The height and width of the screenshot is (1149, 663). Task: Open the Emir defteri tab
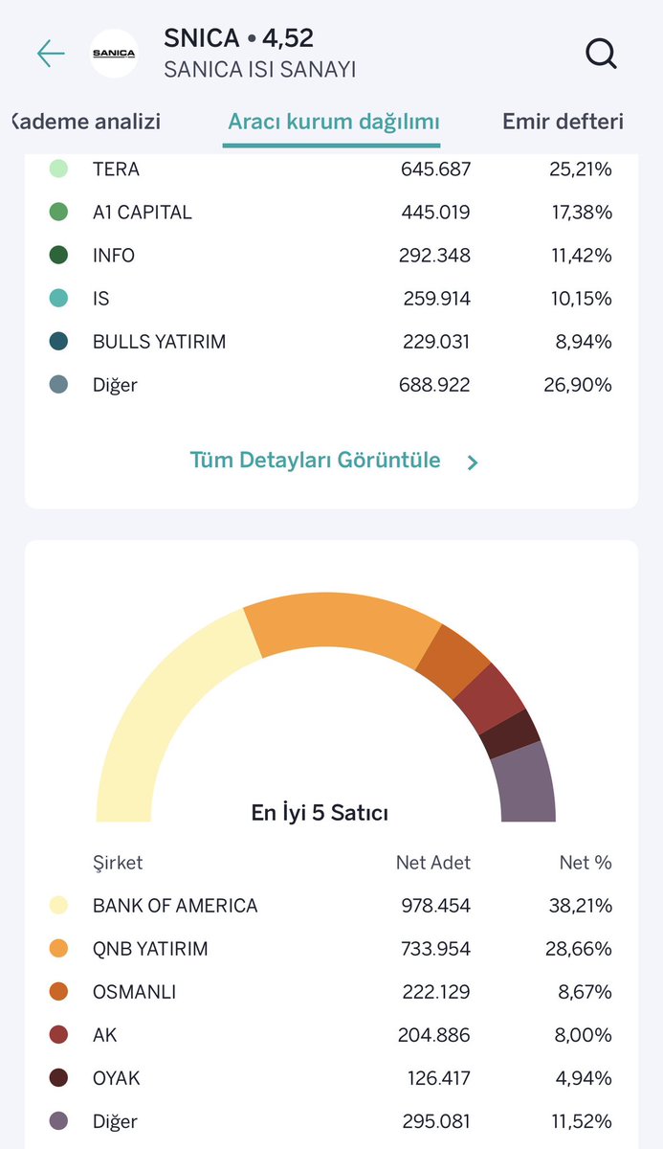[x=563, y=122]
